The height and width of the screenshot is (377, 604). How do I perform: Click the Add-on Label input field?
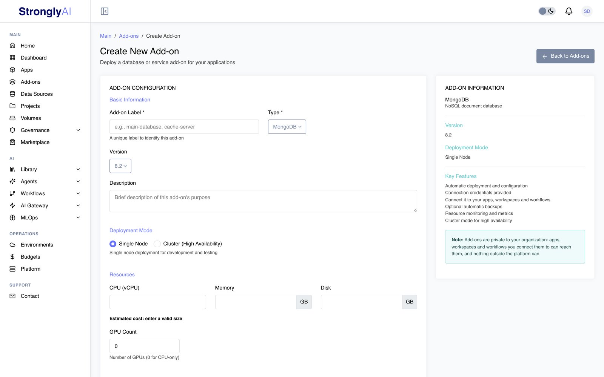pos(184,127)
